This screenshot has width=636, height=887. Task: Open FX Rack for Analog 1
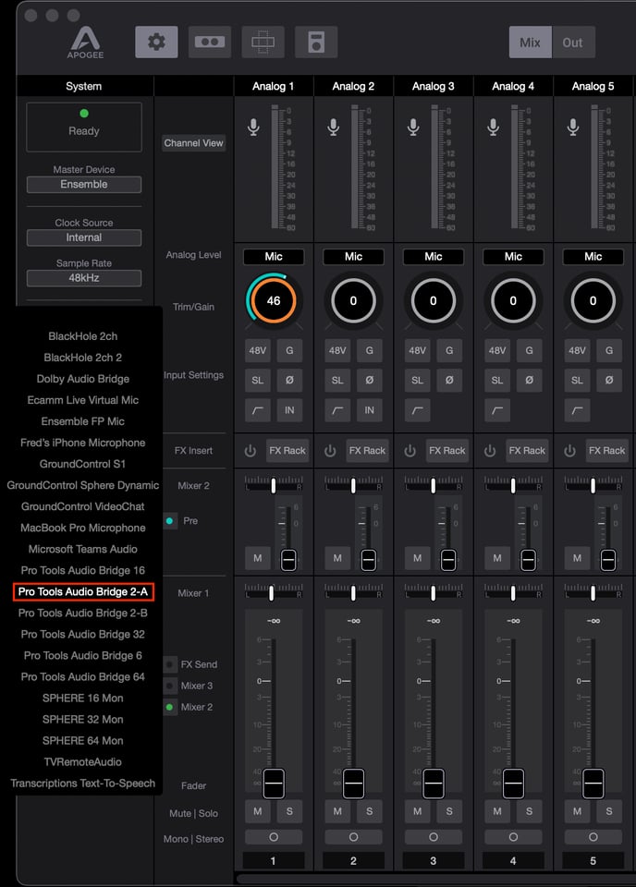point(287,451)
